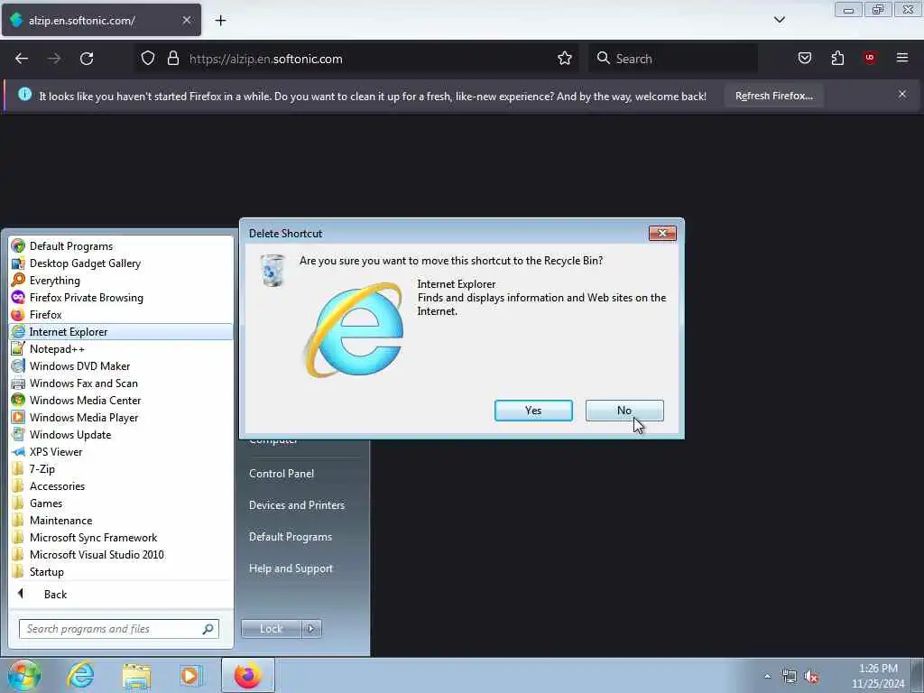This screenshot has width=924, height=693.
Task: Go forward in Firefox
Action: pyautogui.click(x=54, y=59)
